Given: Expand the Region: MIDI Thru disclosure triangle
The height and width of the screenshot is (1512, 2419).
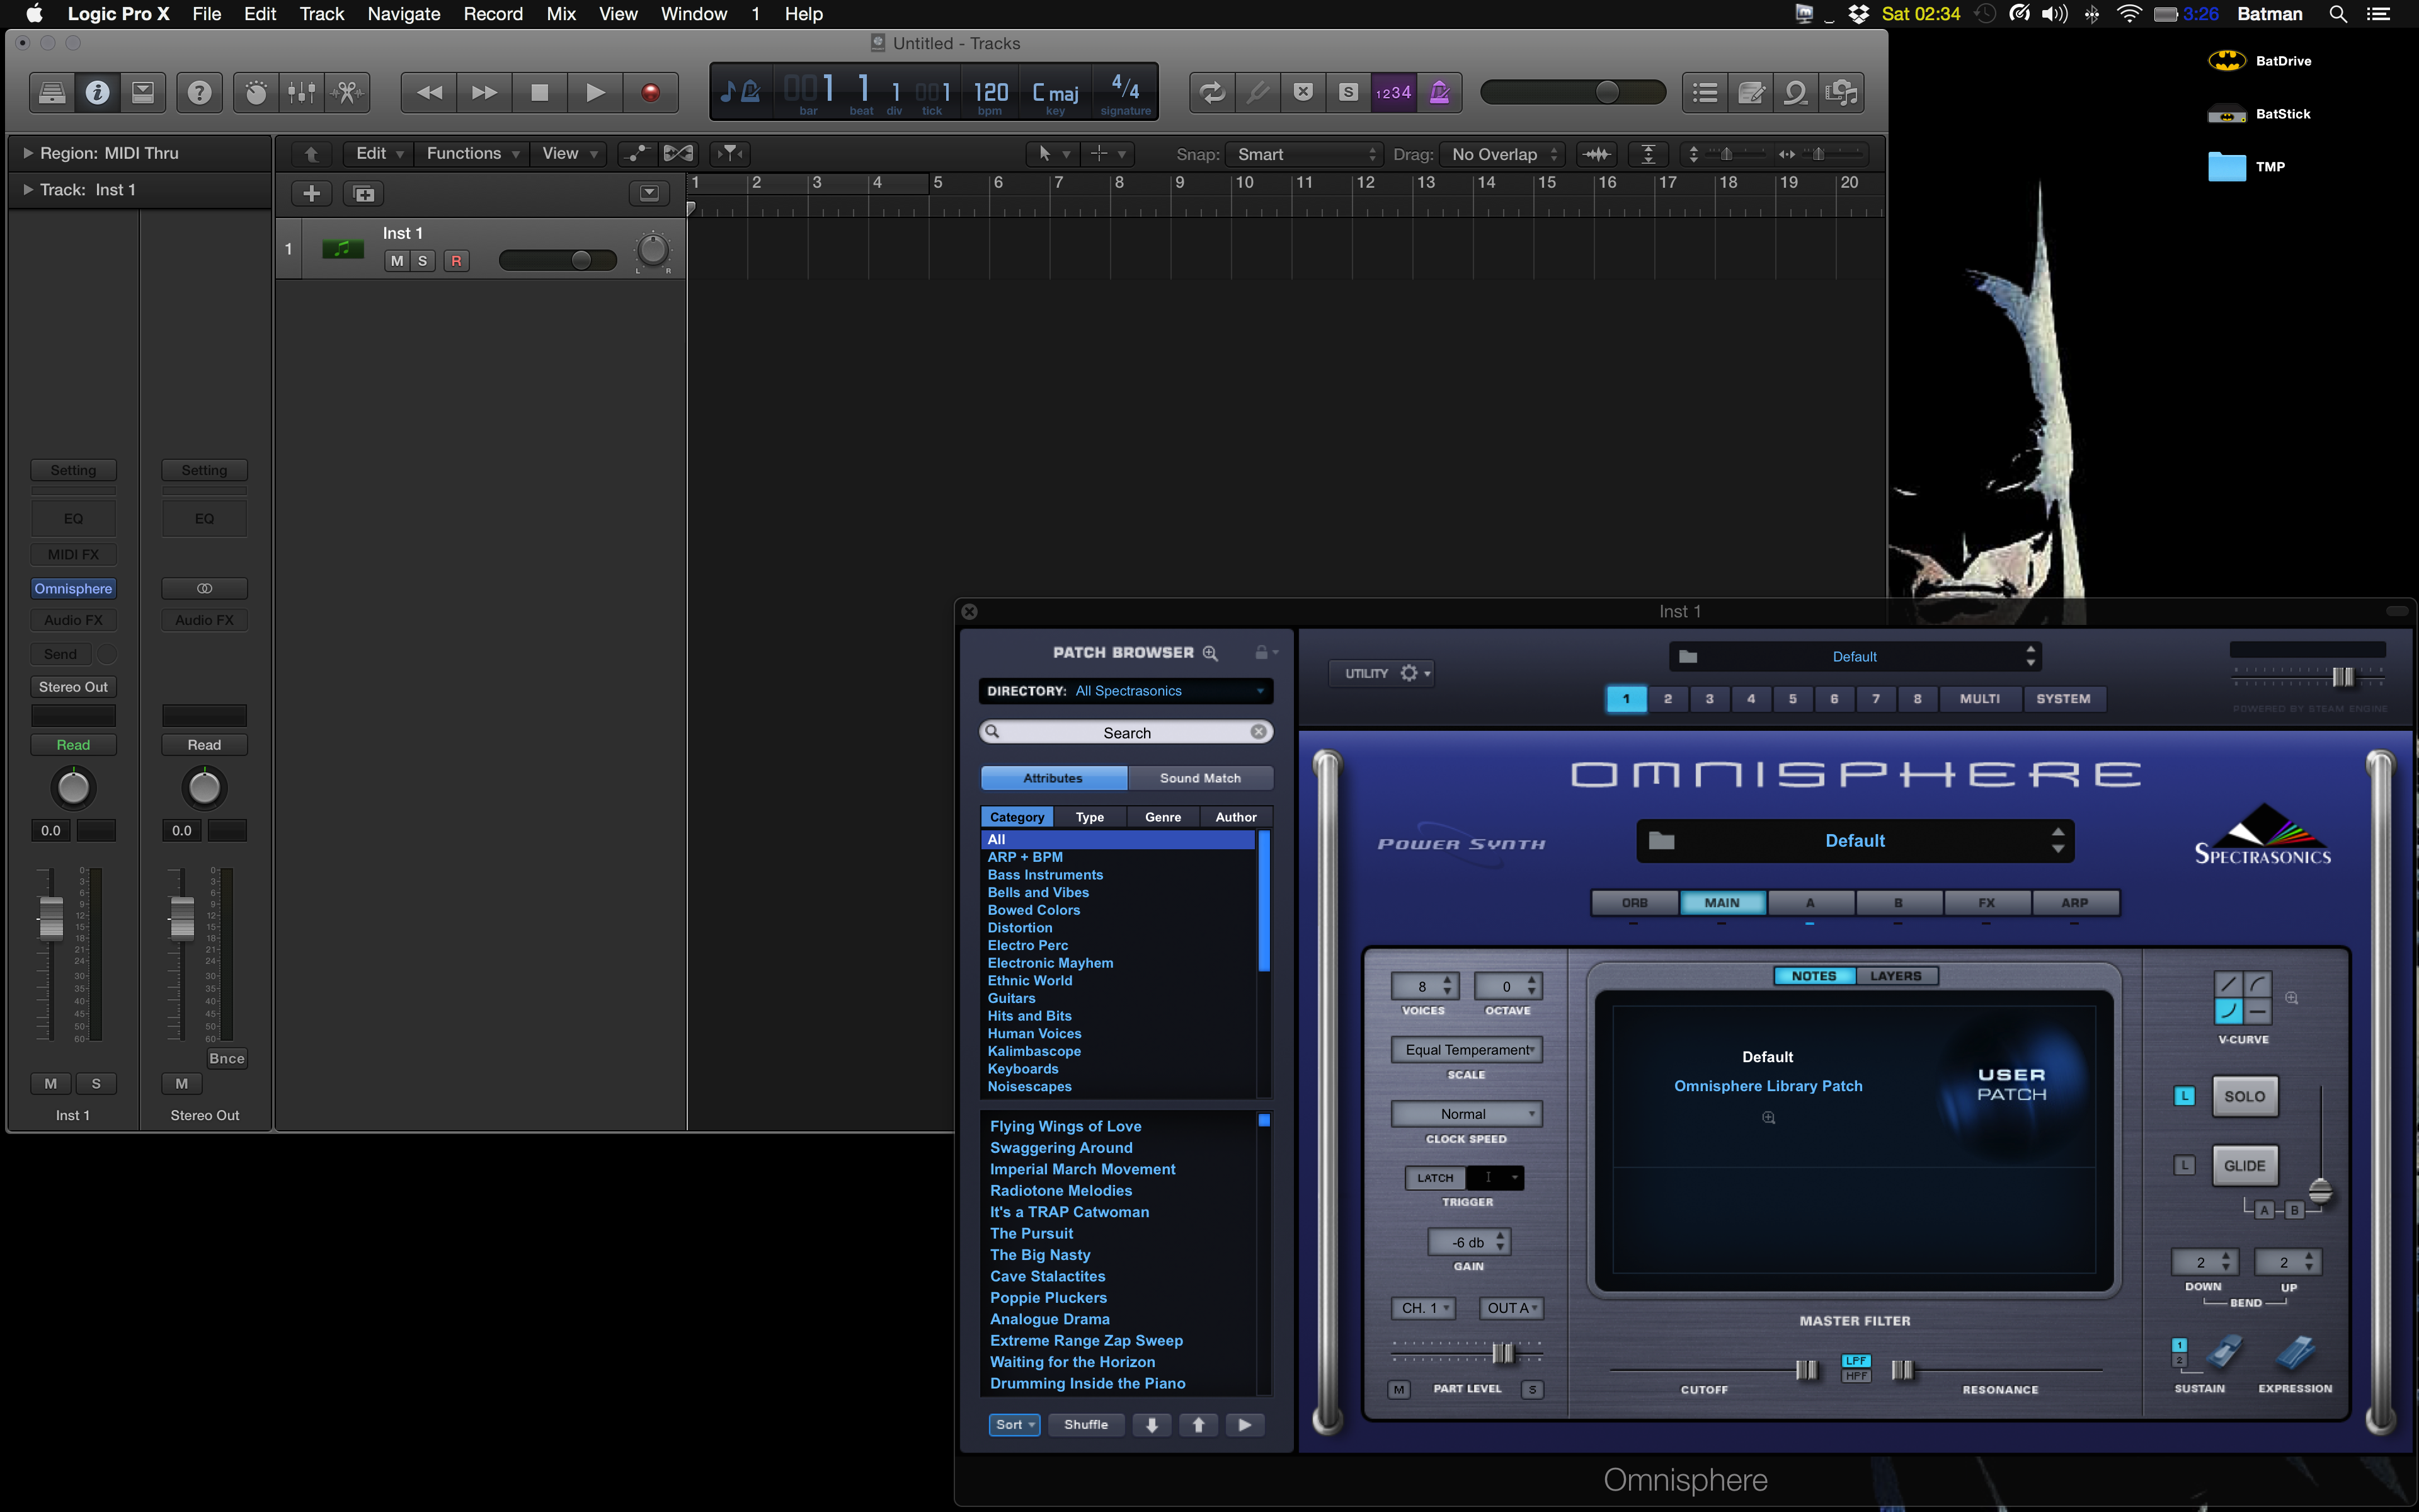Looking at the screenshot, I should coord(28,153).
